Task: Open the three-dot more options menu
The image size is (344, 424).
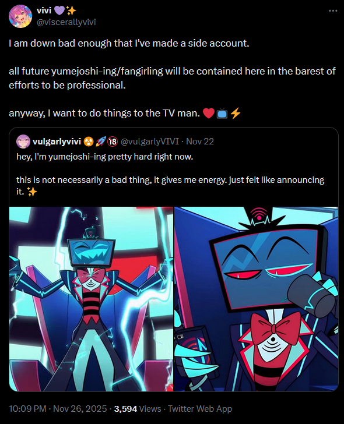Action: coord(333,11)
